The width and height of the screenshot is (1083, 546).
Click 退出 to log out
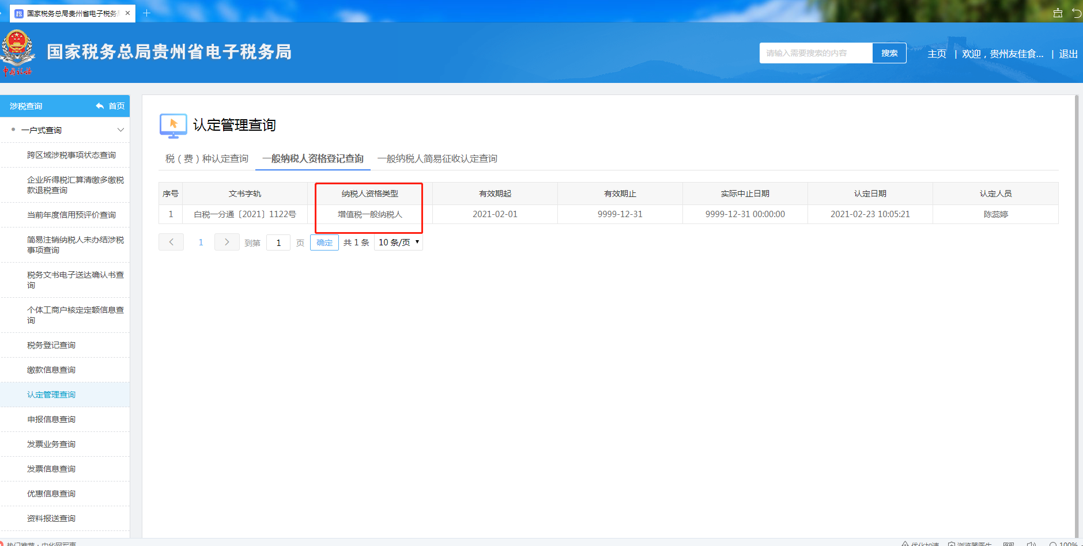coord(1068,54)
